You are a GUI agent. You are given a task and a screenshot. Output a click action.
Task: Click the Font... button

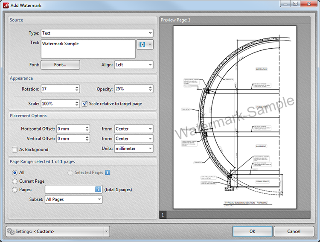pos(60,65)
